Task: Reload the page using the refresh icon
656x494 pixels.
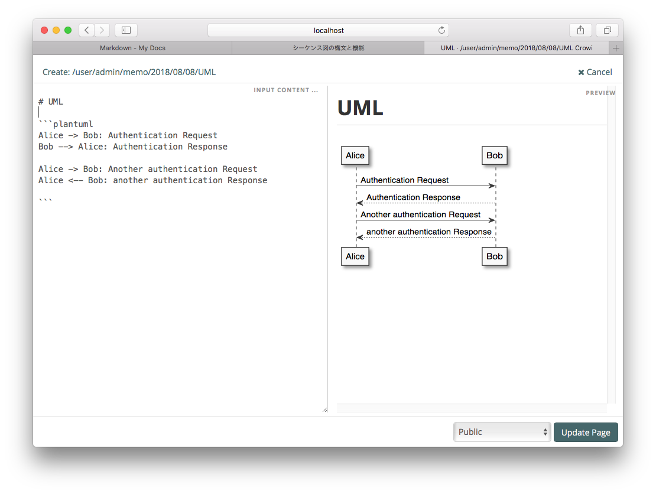Action: click(x=441, y=30)
